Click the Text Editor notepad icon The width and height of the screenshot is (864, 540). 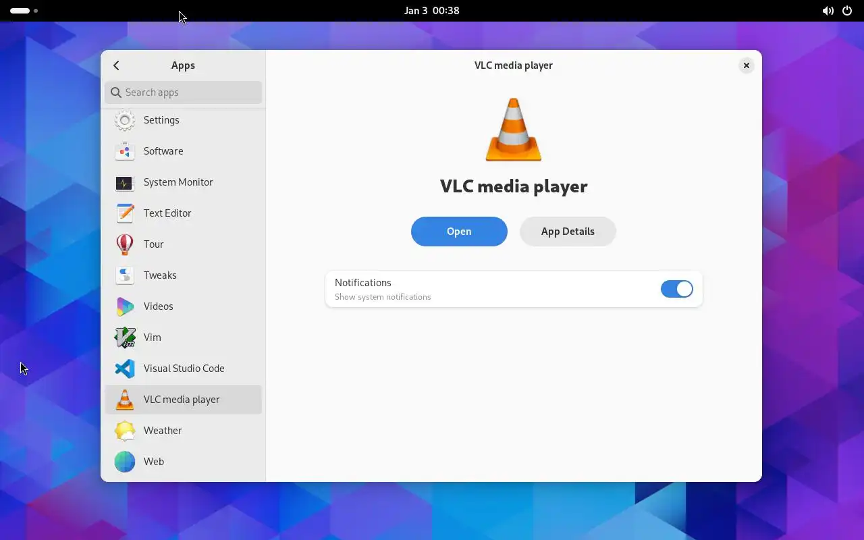click(125, 213)
